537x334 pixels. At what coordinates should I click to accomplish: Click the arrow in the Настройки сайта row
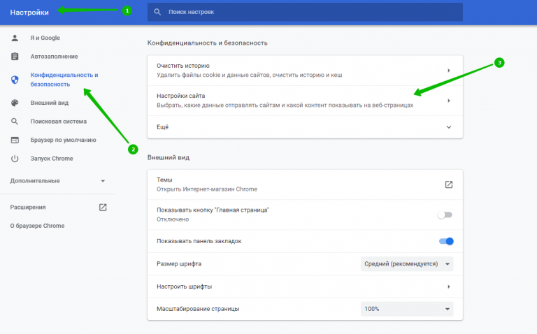[x=449, y=101]
